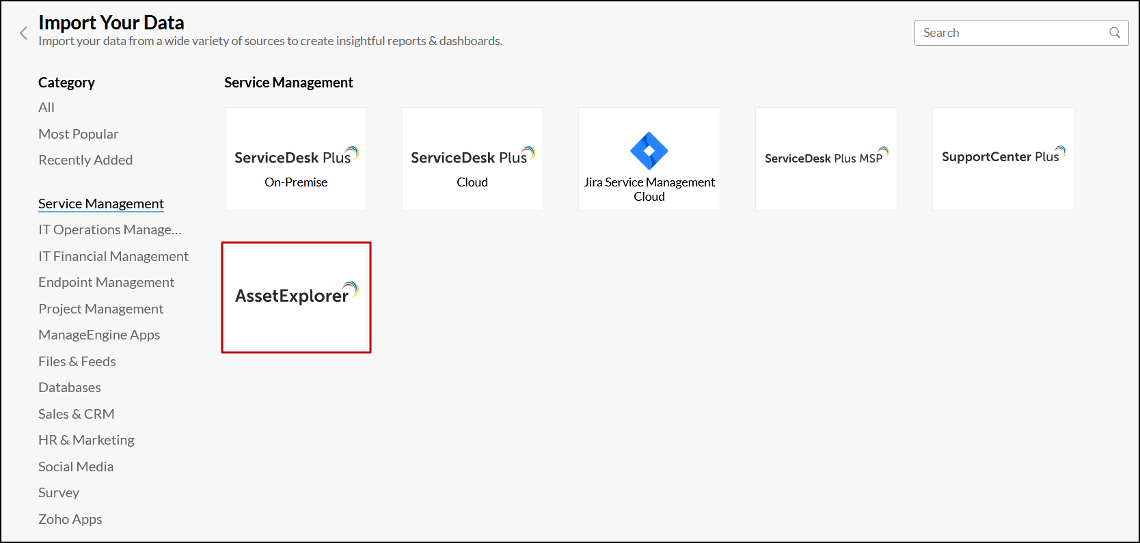Open Zoho Apps category
The image size is (1140, 543).
pos(70,519)
